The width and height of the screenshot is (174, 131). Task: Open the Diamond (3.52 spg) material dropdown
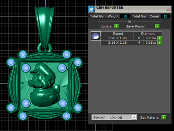click(134, 117)
